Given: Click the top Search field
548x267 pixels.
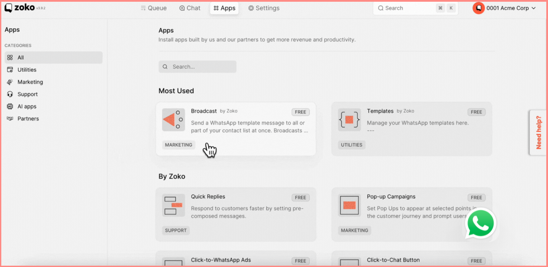Looking at the screenshot, I should (x=415, y=8).
